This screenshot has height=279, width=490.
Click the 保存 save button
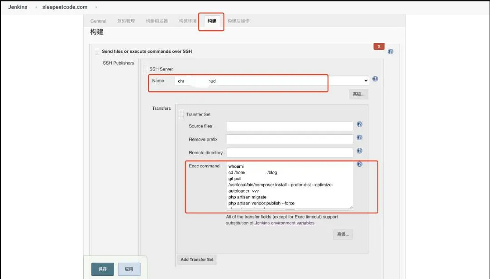[103, 269]
